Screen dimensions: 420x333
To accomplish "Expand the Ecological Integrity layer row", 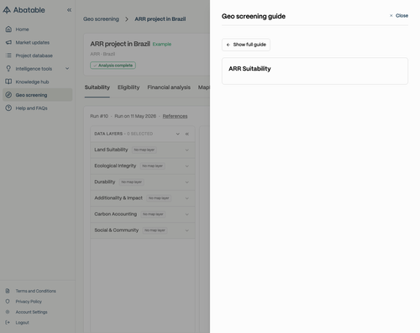I will click(x=143, y=166).
